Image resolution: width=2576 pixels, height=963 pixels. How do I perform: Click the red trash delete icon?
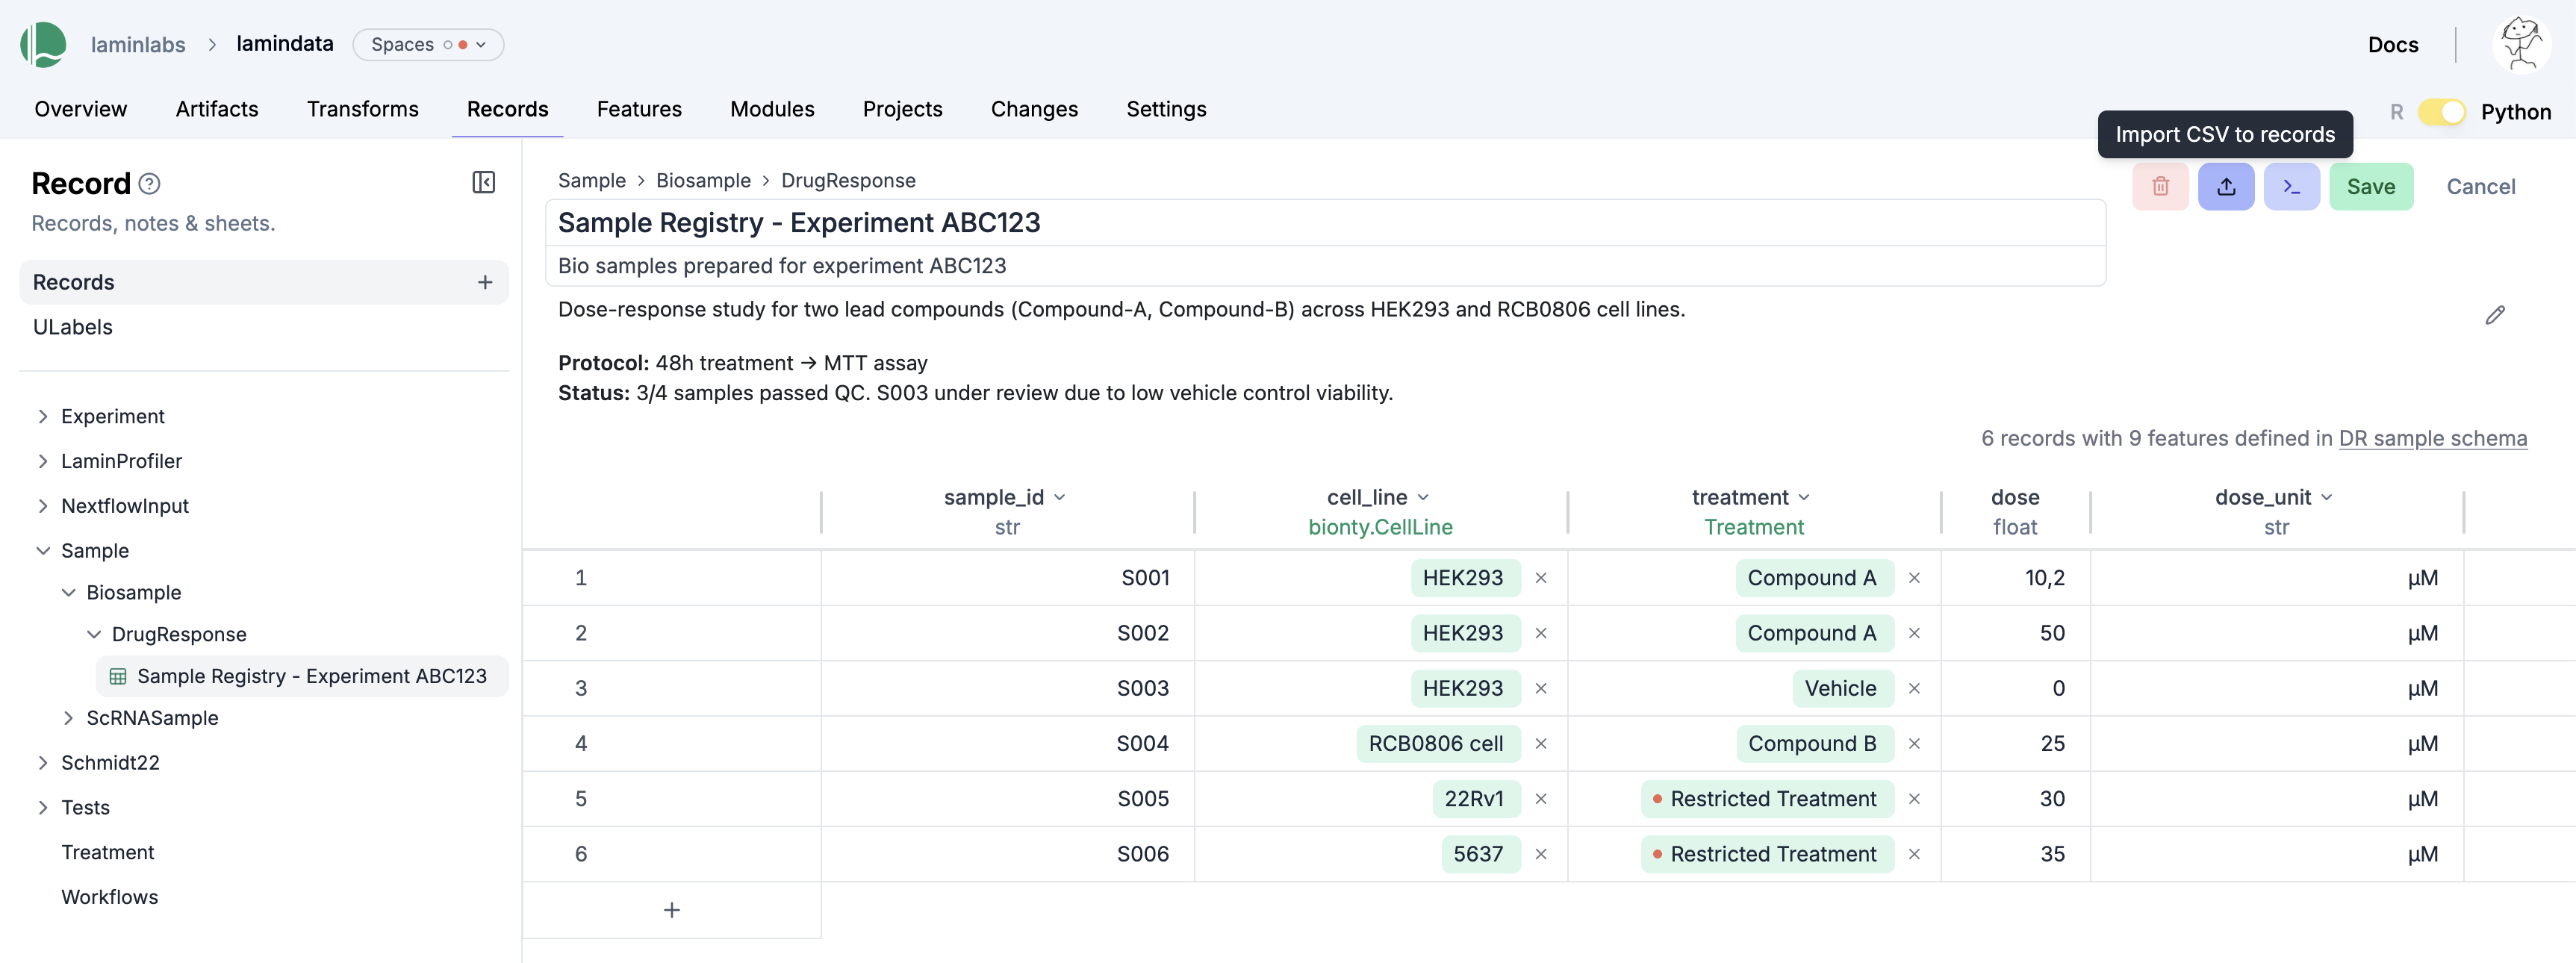tap(2160, 187)
